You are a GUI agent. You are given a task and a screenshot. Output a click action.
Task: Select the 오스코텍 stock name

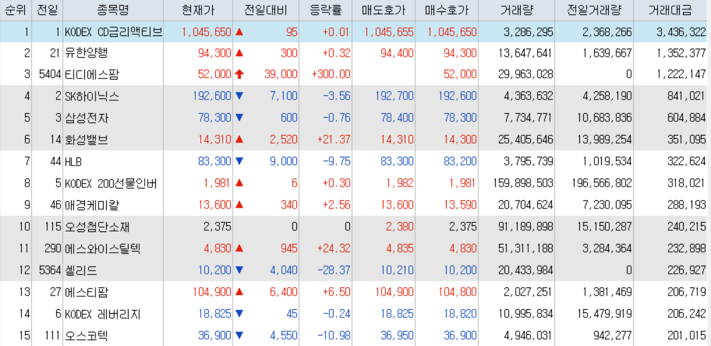[87, 335]
